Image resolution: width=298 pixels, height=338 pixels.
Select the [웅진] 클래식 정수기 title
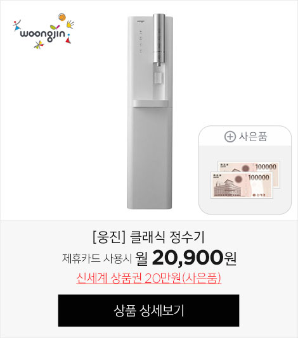click(148, 237)
